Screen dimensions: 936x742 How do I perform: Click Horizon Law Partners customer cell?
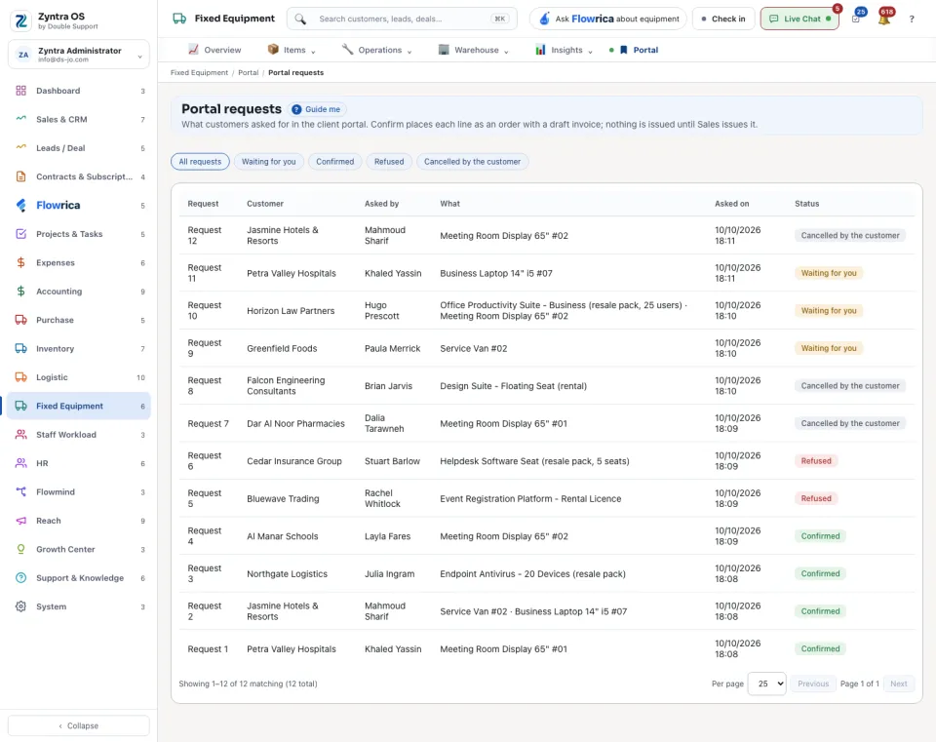pyautogui.click(x=291, y=311)
